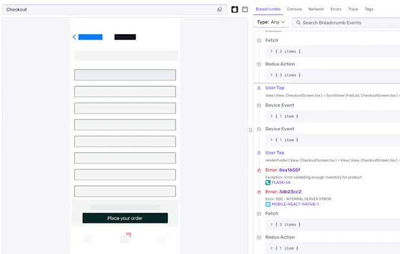The width and height of the screenshot is (400, 254).
Task: Click the upper Fetch breadcrumb title
Action: 271,40
